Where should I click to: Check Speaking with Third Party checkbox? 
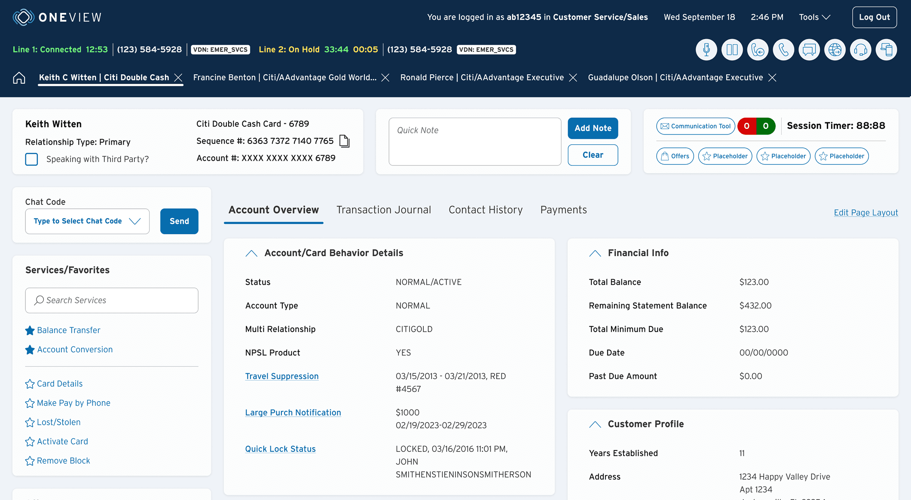click(31, 159)
